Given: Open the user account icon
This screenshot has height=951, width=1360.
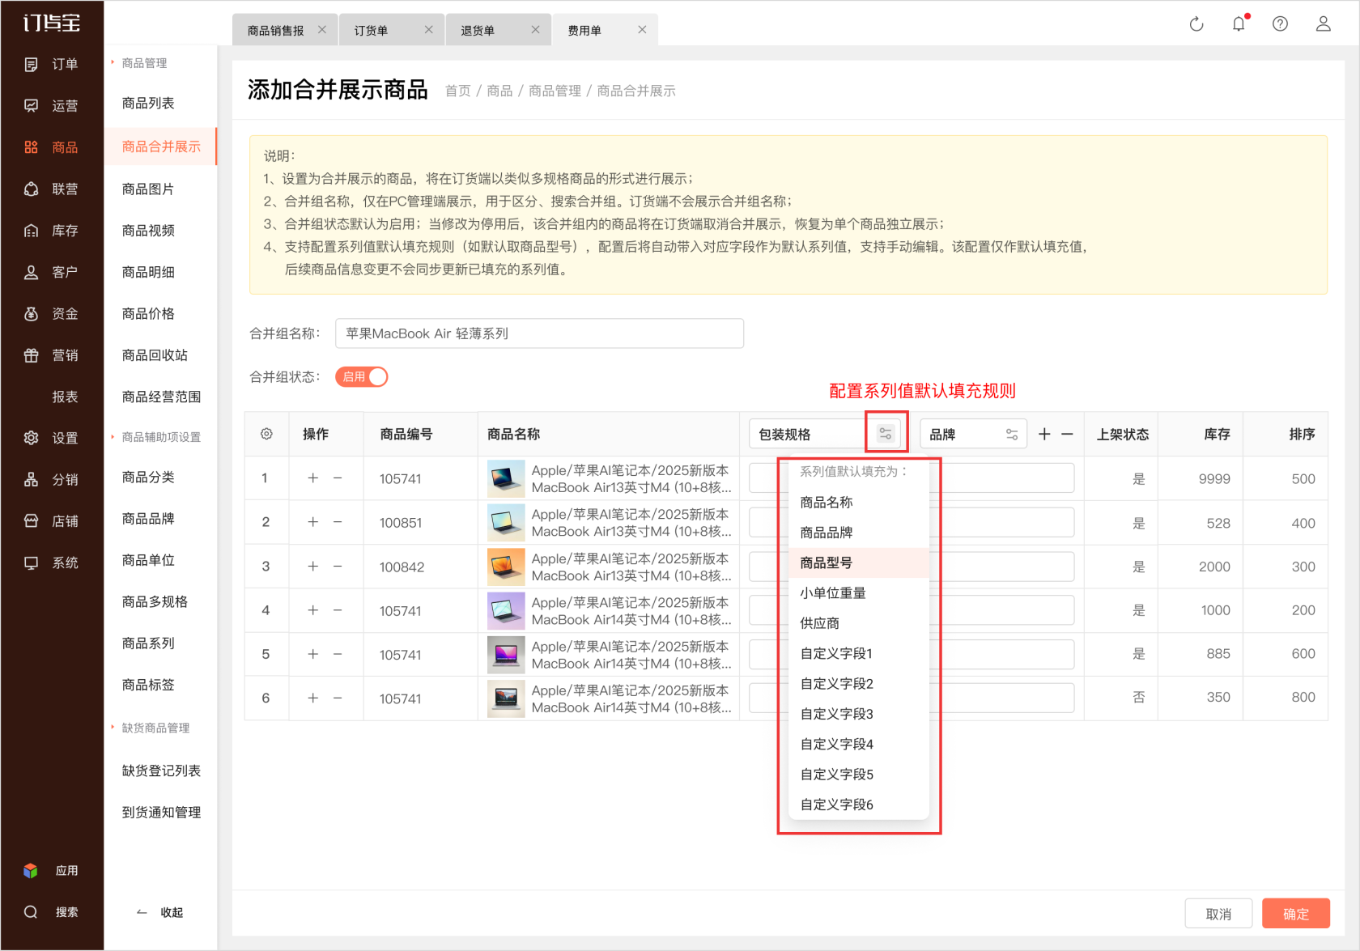Looking at the screenshot, I should [1323, 23].
